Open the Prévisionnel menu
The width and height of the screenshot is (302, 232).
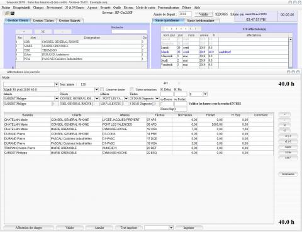click(x=55, y=8)
